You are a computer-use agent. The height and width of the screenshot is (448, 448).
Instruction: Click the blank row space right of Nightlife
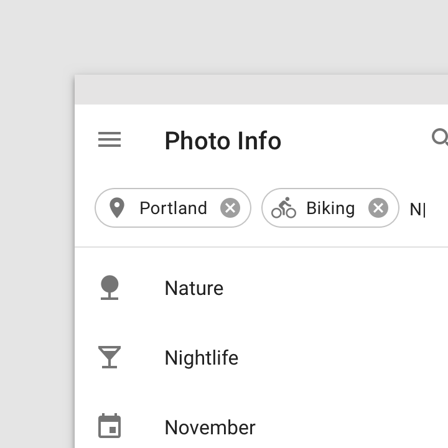tap(343, 357)
